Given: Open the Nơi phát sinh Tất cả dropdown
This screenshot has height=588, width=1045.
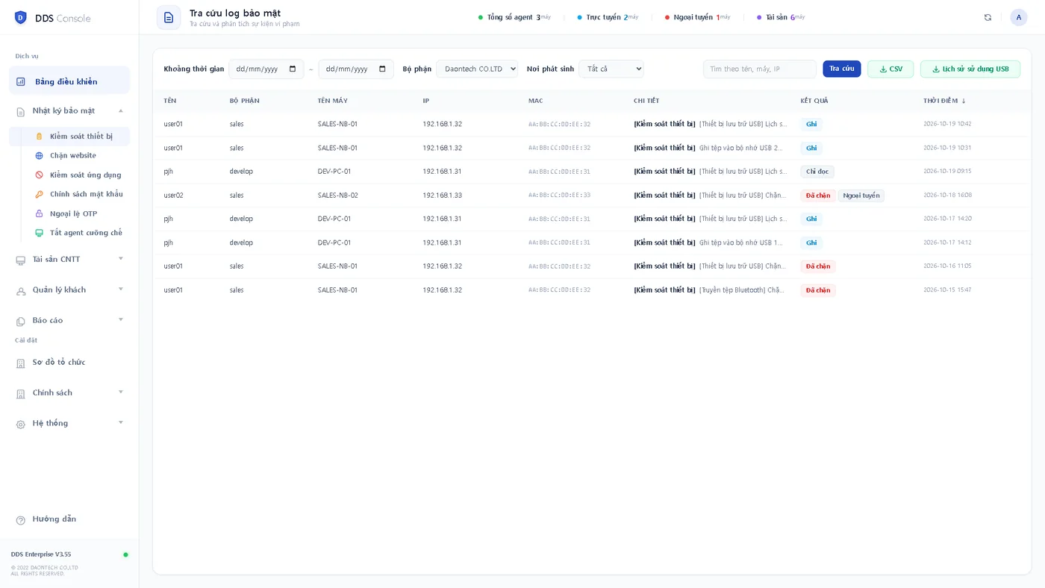Looking at the screenshot, I should [x=611, y=69].
